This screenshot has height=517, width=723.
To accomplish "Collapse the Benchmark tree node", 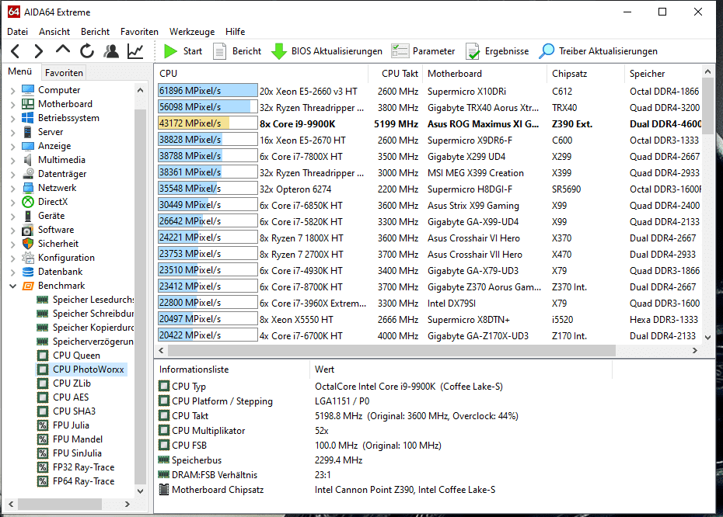I will (x=13, y=286).
